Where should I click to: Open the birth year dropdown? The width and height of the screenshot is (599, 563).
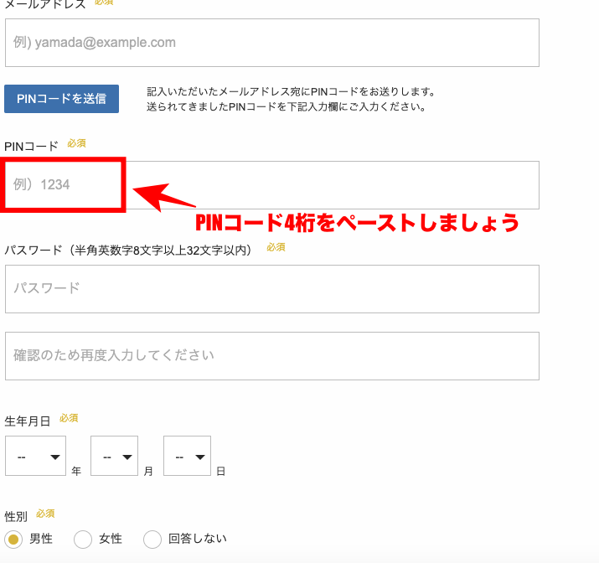pos(36,457)
